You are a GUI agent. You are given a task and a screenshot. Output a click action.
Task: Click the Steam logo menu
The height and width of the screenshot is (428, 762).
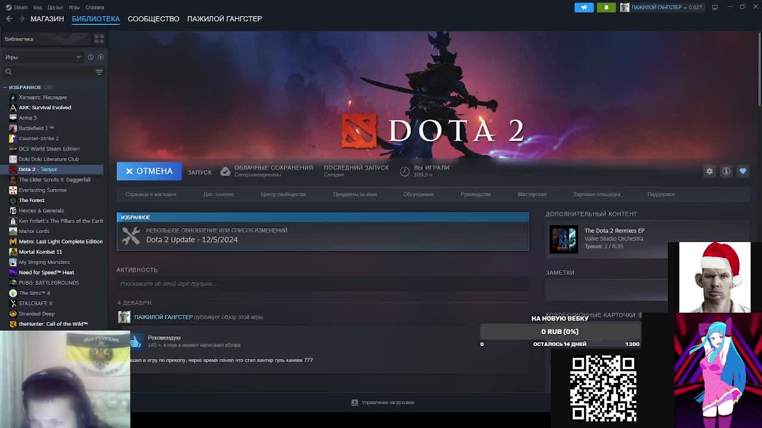point(17,7)
